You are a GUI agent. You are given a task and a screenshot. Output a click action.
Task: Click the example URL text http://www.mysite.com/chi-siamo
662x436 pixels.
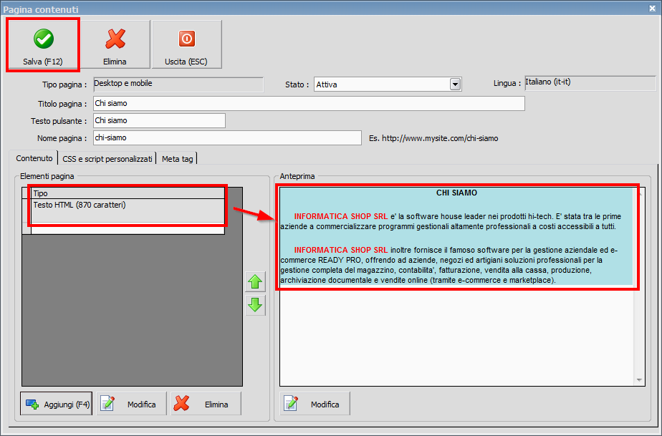click(440, 138)
